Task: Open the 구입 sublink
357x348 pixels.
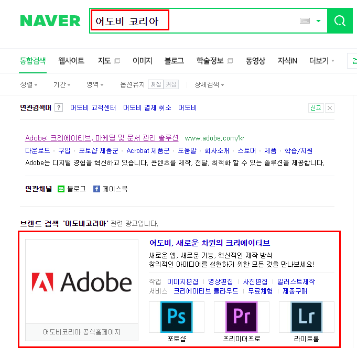Action: (x=64, y=150)
